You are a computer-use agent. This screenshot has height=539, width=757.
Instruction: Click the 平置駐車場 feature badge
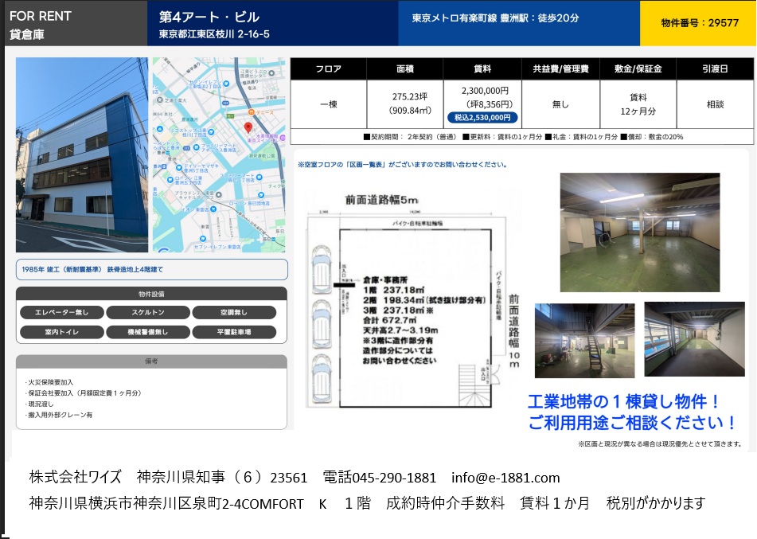tap(234, 332)
